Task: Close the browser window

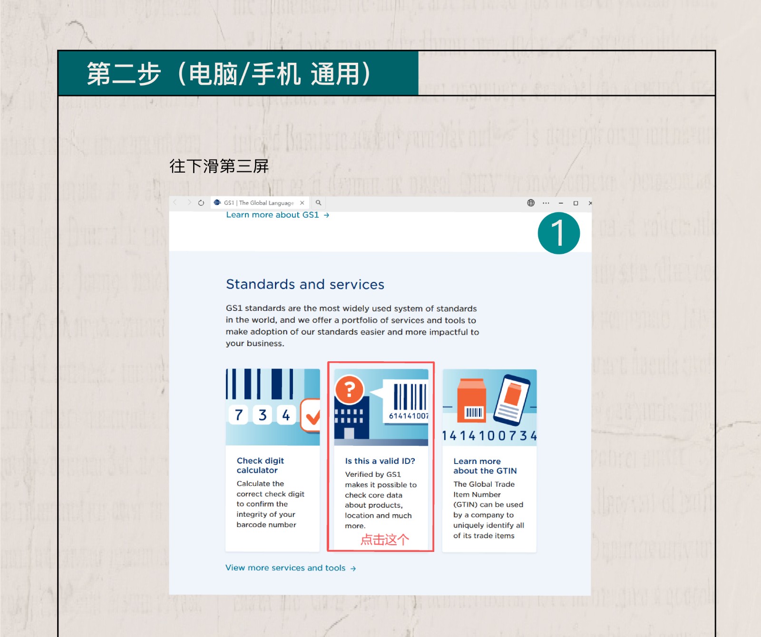Action: tap(590, 203)
